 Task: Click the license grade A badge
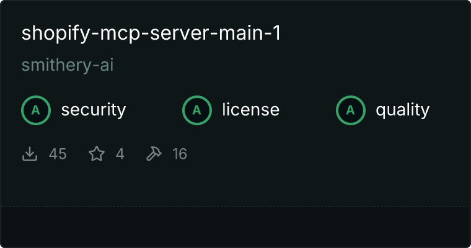point(196,110)
